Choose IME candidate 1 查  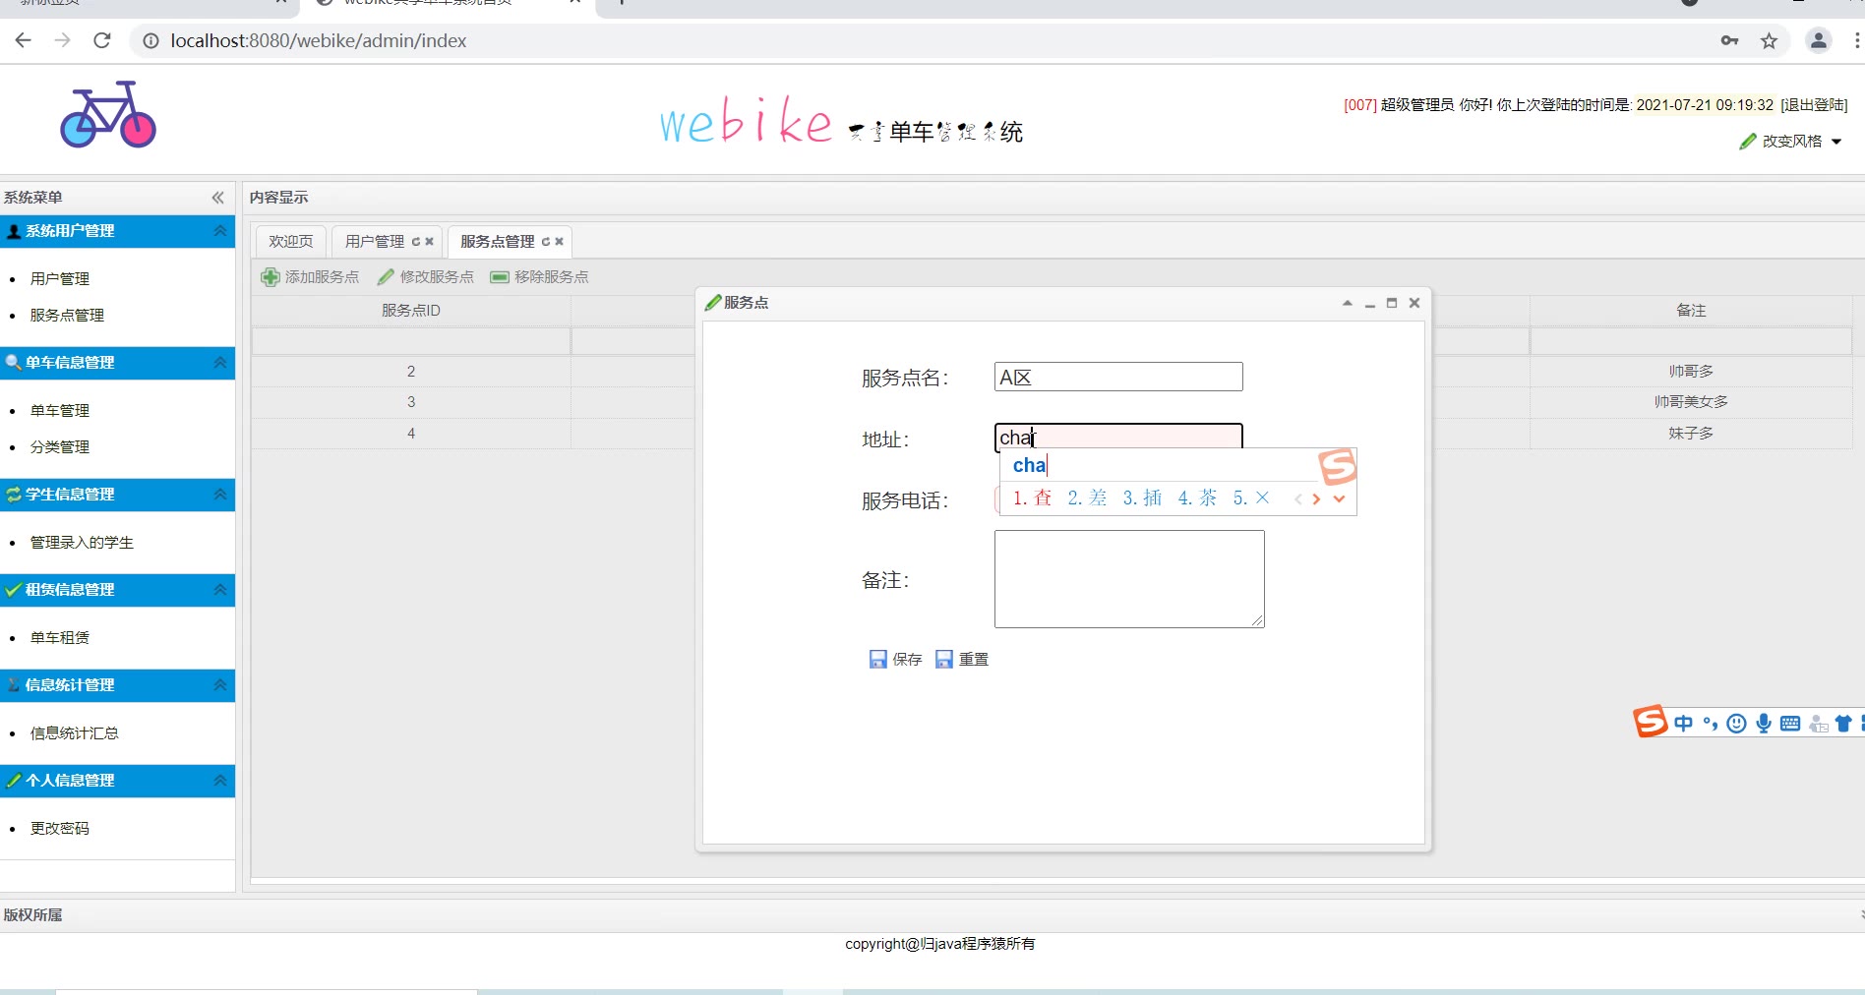point(1033,498)
